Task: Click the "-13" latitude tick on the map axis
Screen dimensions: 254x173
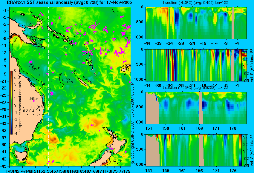Action: click(4, 53)
